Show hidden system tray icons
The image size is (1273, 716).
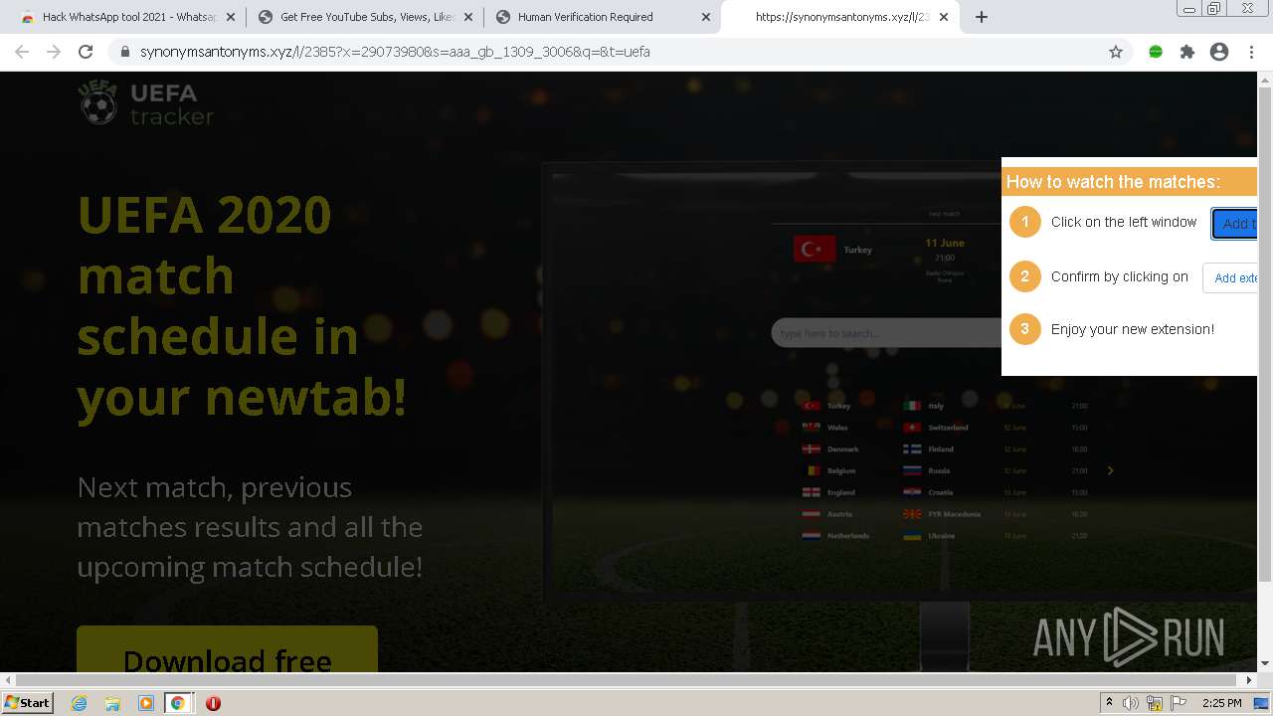(1109, 703)
